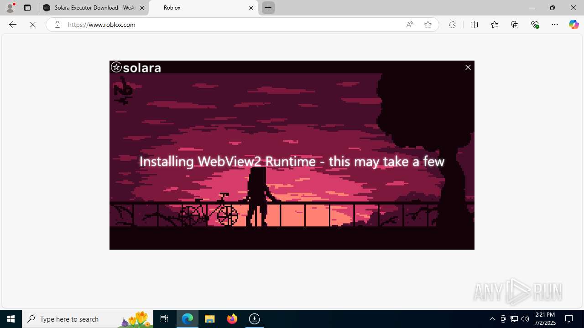
Task: Switch to Solara Executor Download tab
Action: [x=94, y=8]
